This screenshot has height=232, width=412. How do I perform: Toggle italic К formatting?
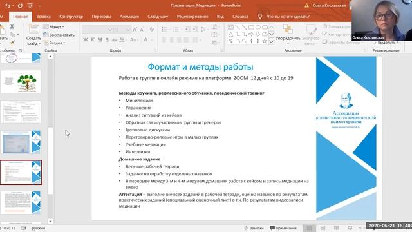93,40
